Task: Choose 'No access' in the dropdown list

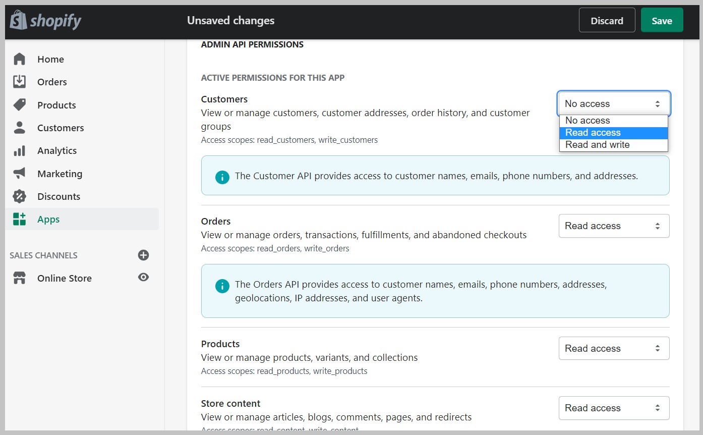Action: 613,121
